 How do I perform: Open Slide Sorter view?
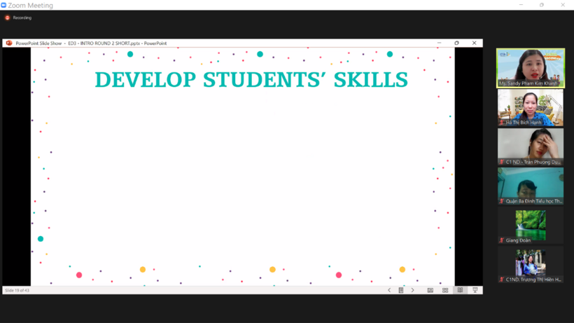tap(445, 290)
